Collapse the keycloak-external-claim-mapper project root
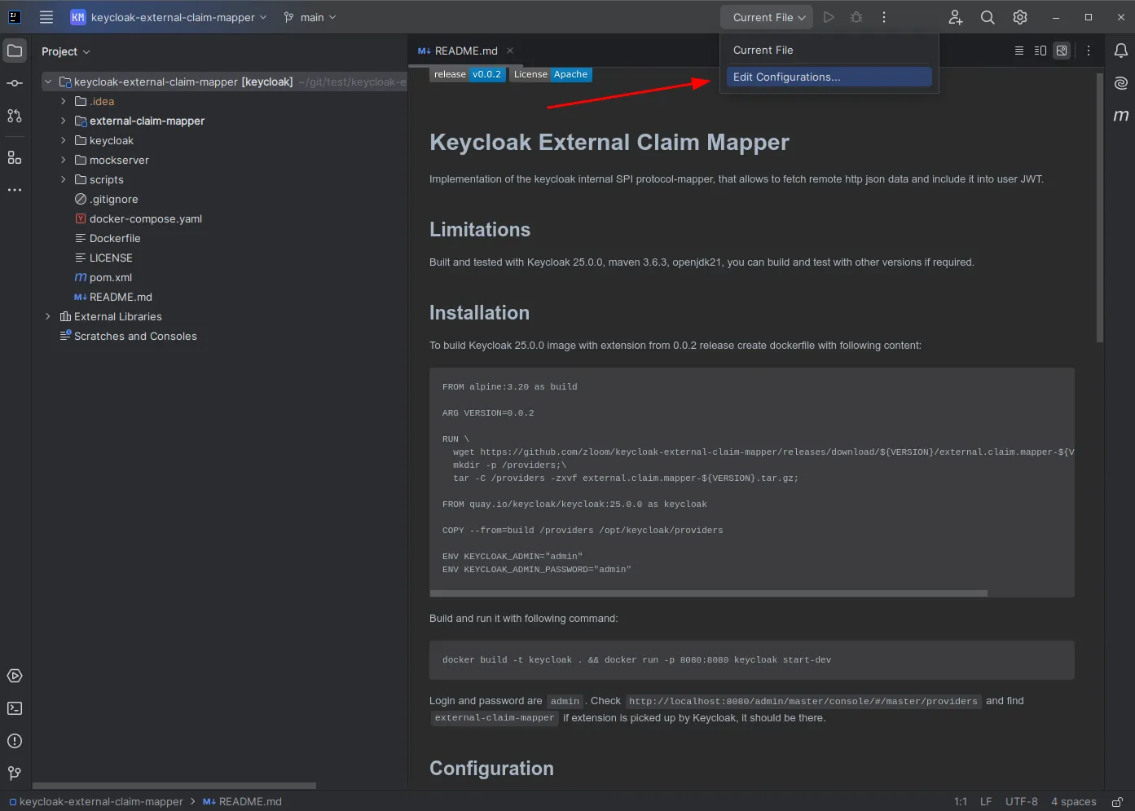The width and height of the screenshot is (1135, 811). pos(47,82)
